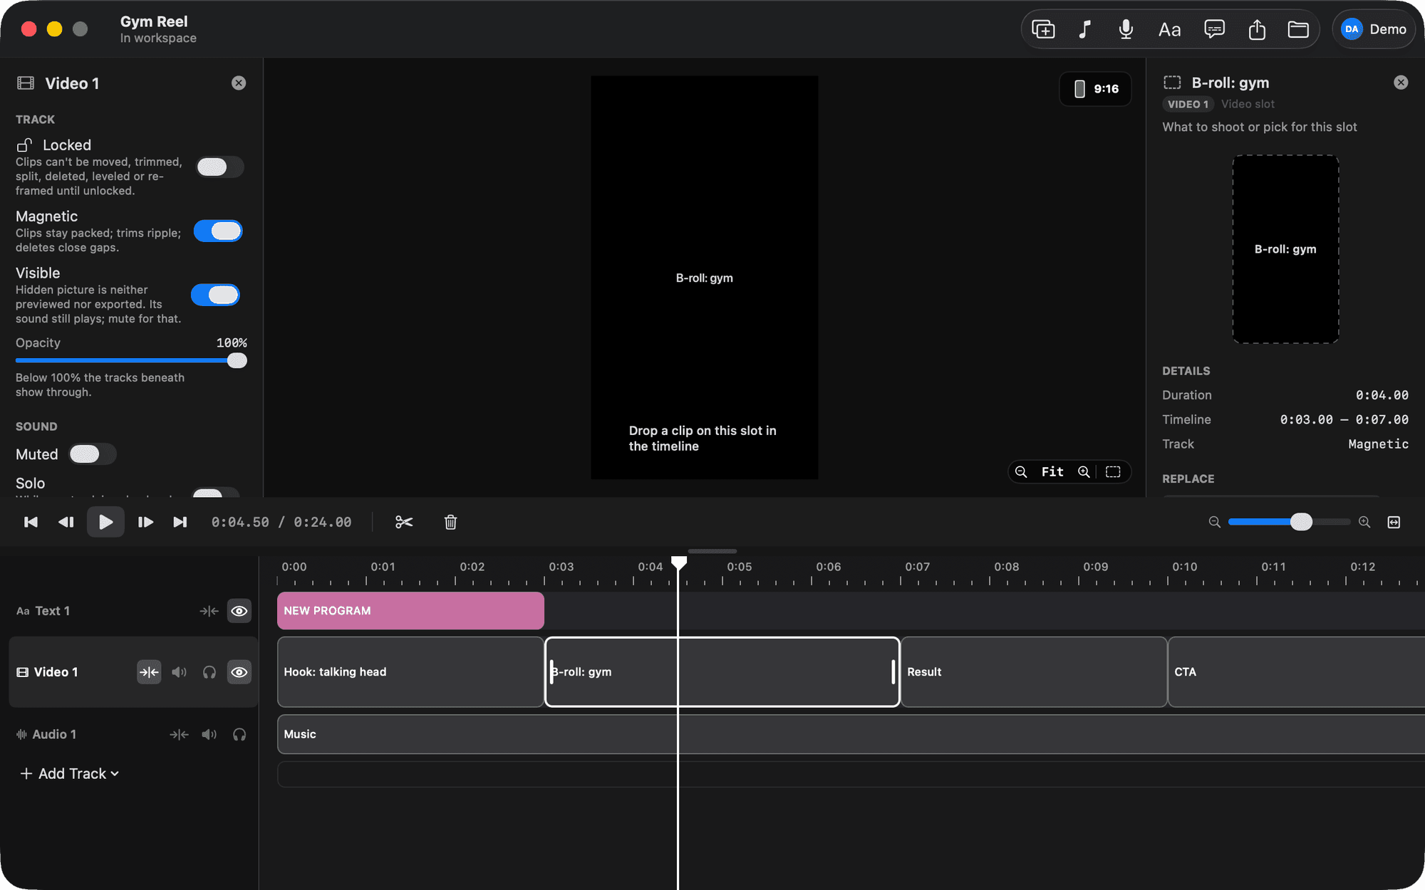
Task: Toggle magnetic icon on Text 1 track
Action: [209, 611]
